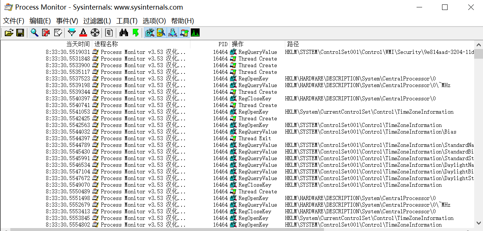Select timestamp 8:33:30.5551498
Screen dimensions: 483x231
[68, 198]
